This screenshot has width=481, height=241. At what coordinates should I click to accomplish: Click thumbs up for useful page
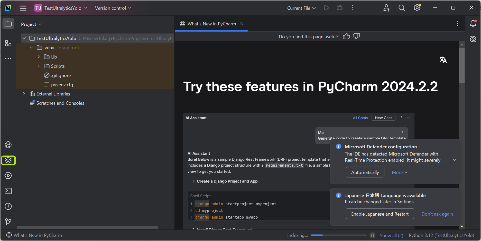point(346,36)
